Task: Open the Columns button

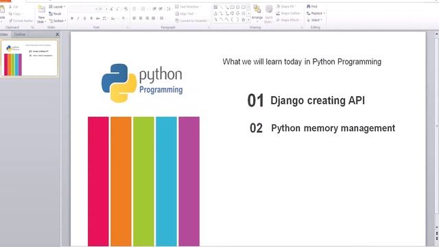Action: pyautogui.click(x=162, y=19)
